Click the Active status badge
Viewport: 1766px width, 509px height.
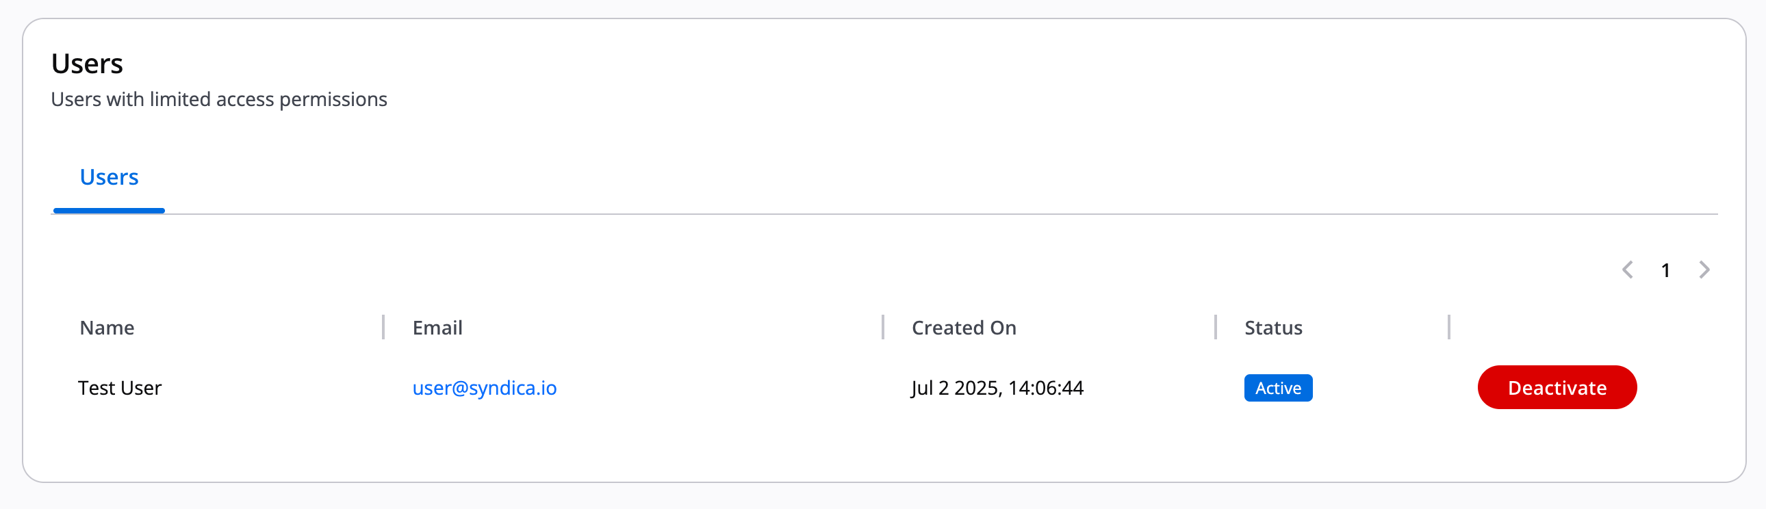[1277, 389]
